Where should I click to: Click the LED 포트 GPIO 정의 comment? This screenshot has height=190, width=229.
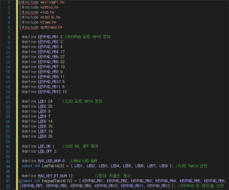pos(82,101)
